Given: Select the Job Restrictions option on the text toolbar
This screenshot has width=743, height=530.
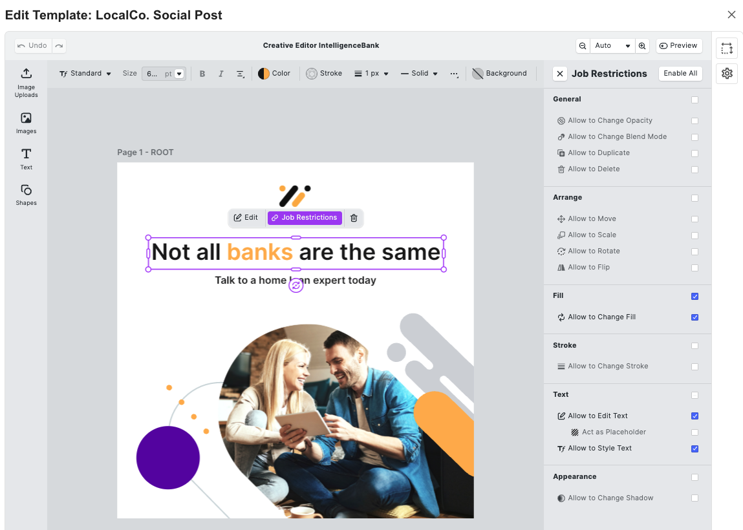Looking at the screenshot, I should tap(305, 218).
